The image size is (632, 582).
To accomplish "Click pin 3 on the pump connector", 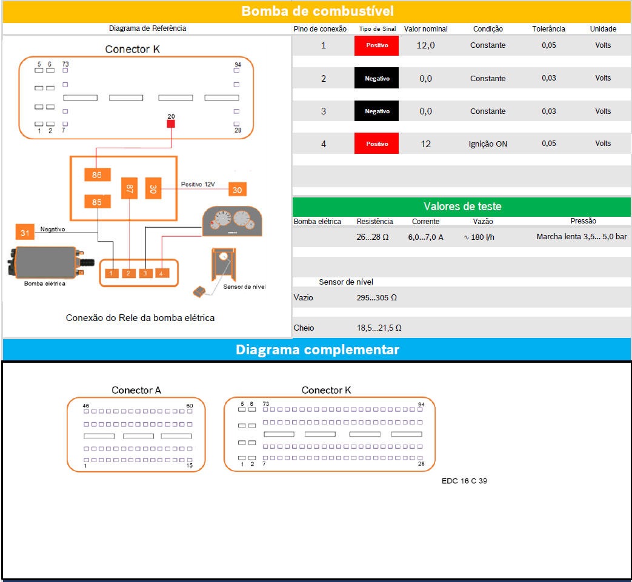I will (x=145, y=274).
